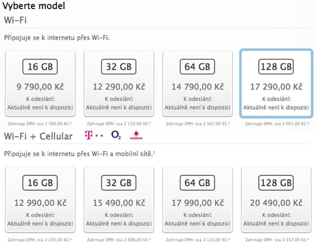Screen dimensions: 317x244
Task: Pick Cellular 16 GB model for 12 990,00 Kč
Action: pyautogui.click(x=40, y=200)
